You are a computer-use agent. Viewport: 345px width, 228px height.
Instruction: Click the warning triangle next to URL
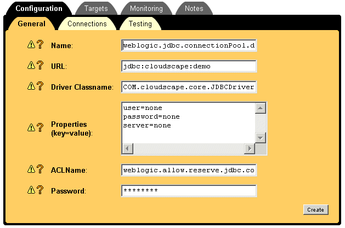point(31,65)
